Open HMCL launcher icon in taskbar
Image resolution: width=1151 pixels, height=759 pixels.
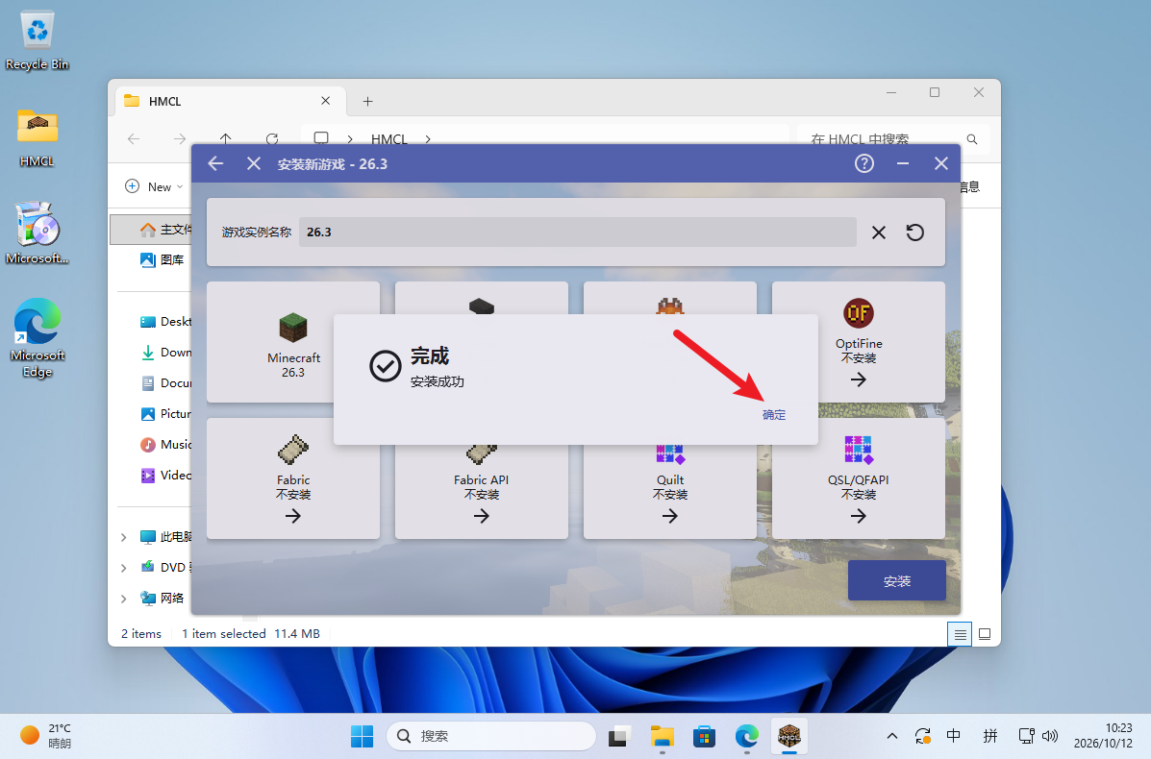789,736
